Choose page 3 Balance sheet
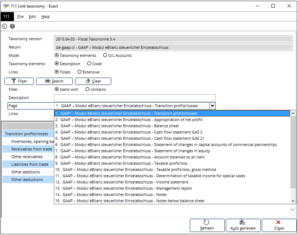This screenshot has height=235, width=298. click(x=172, y=126)
